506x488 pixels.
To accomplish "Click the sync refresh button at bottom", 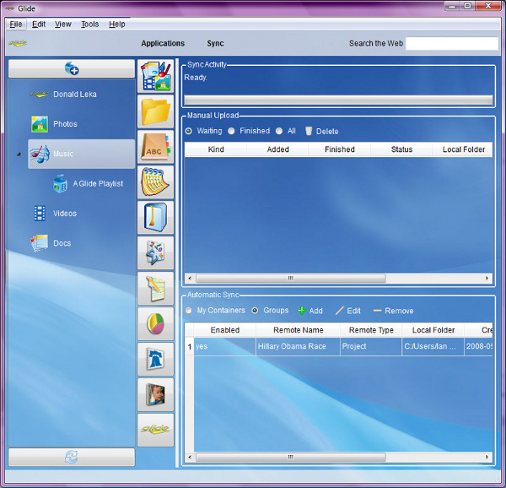I will [x=72, y=457].
